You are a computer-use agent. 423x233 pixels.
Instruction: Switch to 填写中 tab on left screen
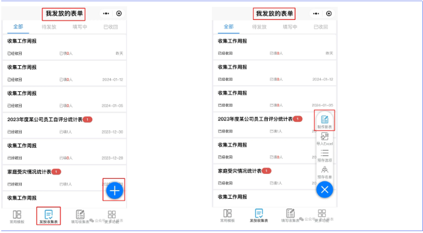pyautogui.click(x=80, y=27)
